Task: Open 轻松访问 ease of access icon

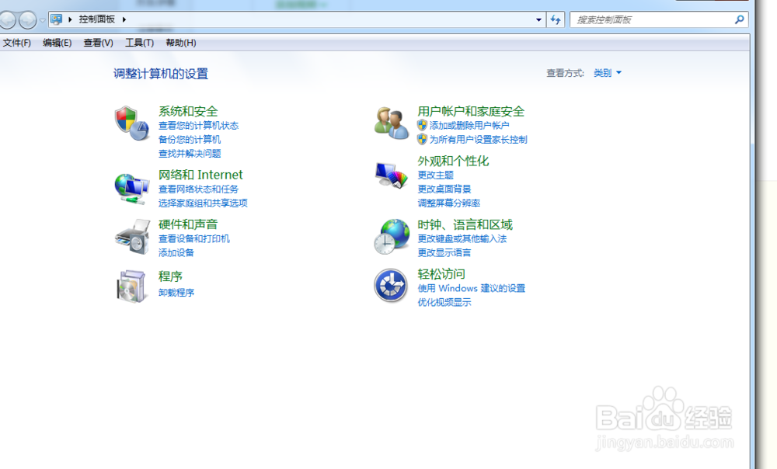Action: pyautogui.click(x=391, y=285)
